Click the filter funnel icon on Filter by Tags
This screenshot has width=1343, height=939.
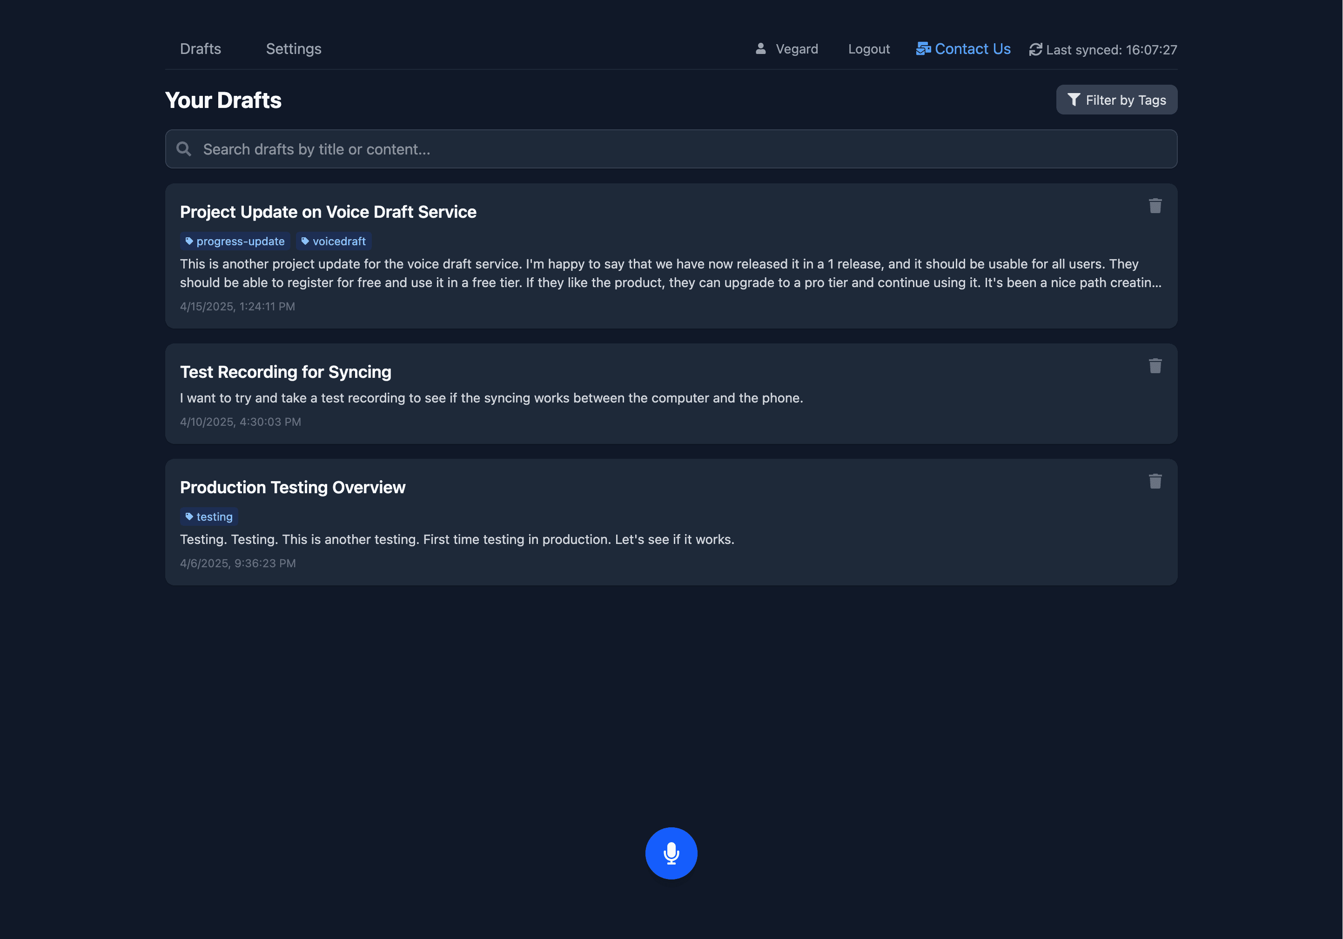click(x=1074, y=100)
